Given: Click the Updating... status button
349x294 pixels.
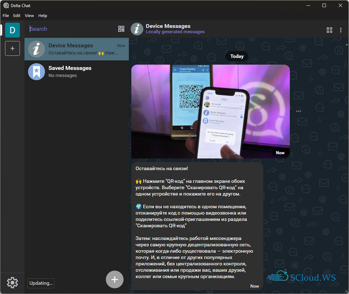Looking at the screenshot, I should [41, 283].
